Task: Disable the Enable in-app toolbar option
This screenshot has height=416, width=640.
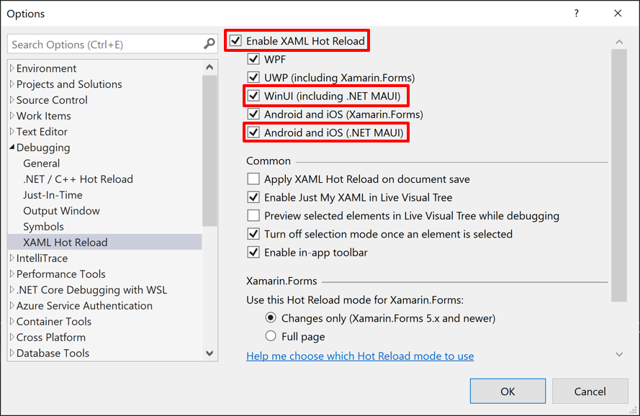Action: [x=256, y=252]
